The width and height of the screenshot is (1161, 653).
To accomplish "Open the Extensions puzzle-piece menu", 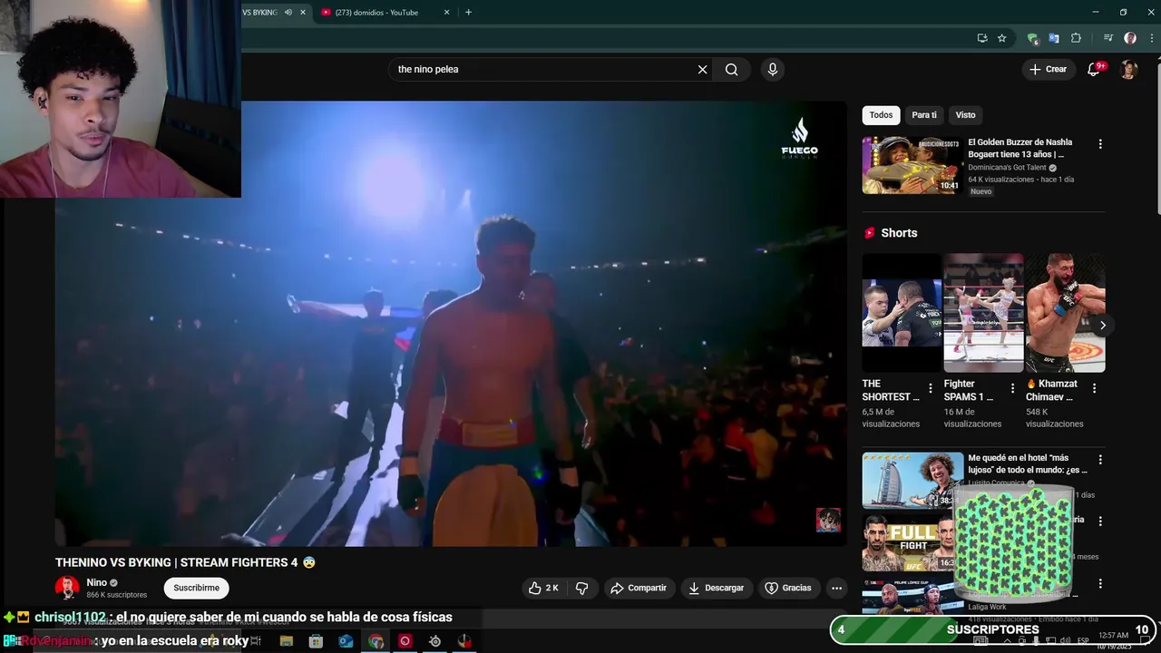I will 1077,38.
